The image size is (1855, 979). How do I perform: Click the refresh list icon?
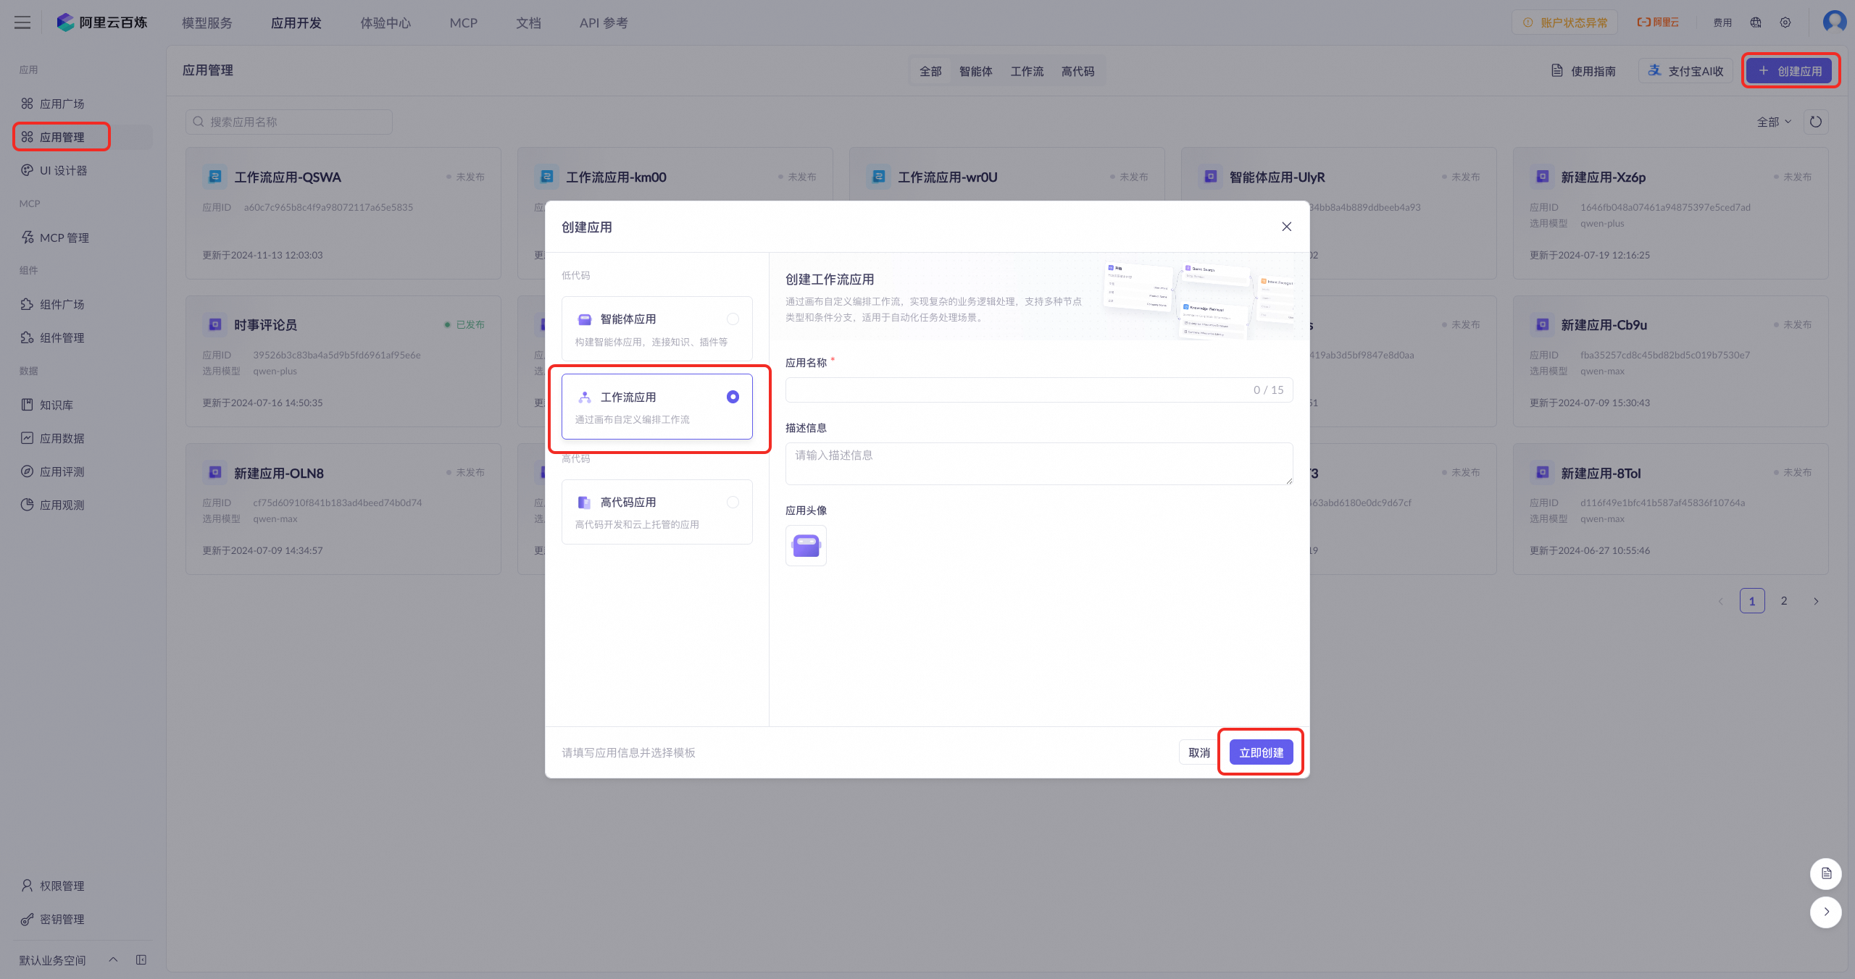tap(1815, 122)
